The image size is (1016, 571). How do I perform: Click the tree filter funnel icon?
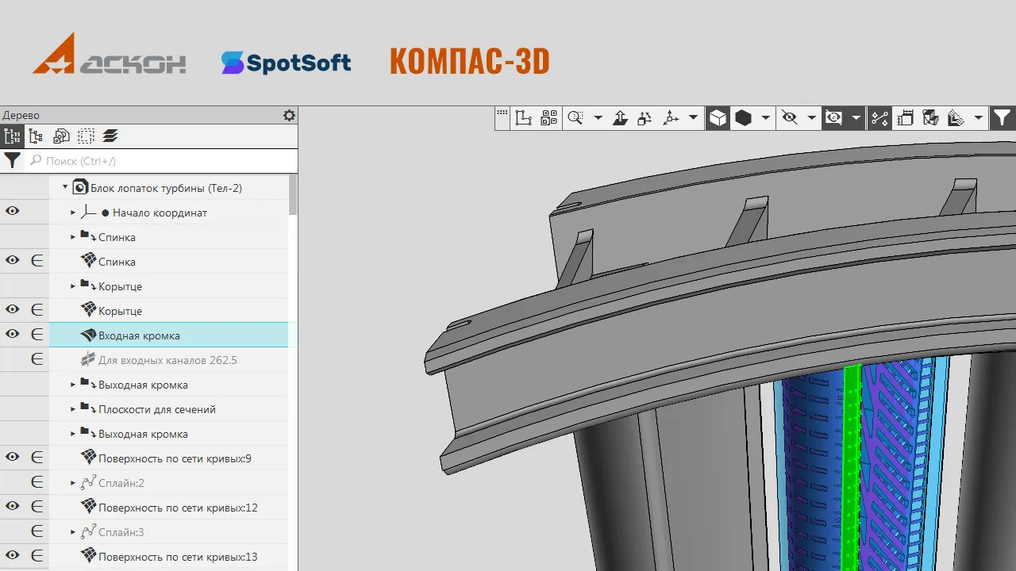pyautogui.click(x=12, y=161)
